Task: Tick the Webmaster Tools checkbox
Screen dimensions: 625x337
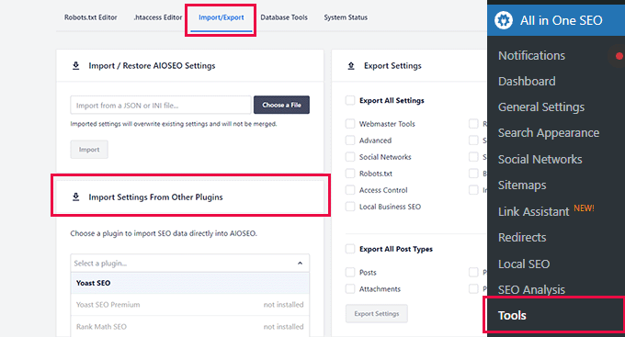Action: click(350, 124)
